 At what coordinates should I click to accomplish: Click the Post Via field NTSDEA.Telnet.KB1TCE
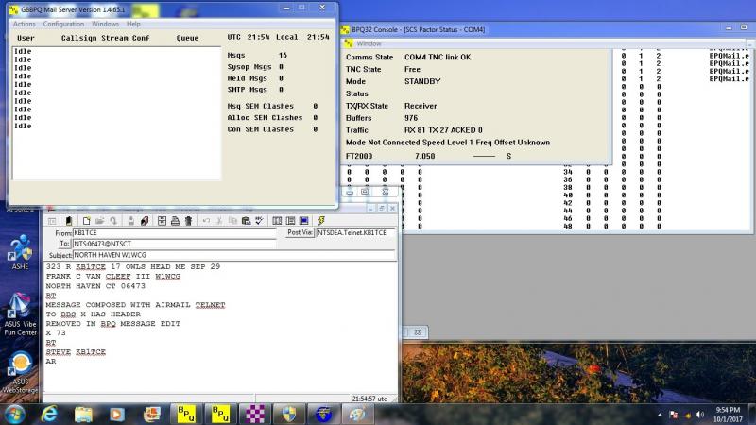pos(356,232)
